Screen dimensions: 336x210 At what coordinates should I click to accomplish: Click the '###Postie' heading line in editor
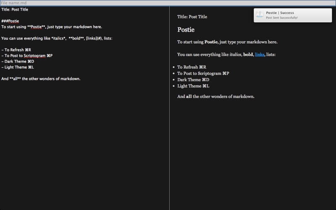pyautogui.click(x=10, y=21)
